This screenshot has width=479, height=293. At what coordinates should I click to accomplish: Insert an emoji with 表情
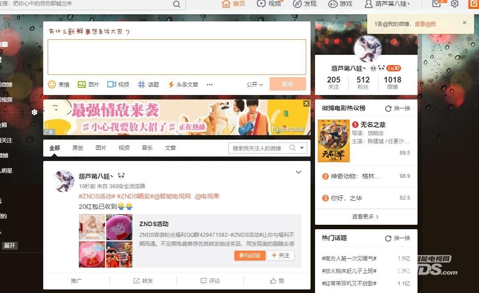[59, 84]
